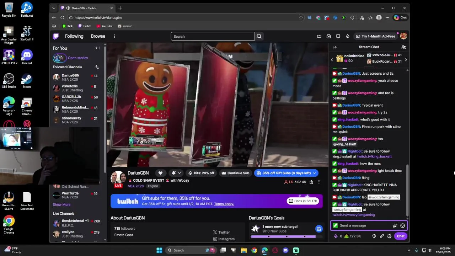Click the heart follow button for DariusGBN
This screenshot has height=256, width=455.
[x=160, y=173]
